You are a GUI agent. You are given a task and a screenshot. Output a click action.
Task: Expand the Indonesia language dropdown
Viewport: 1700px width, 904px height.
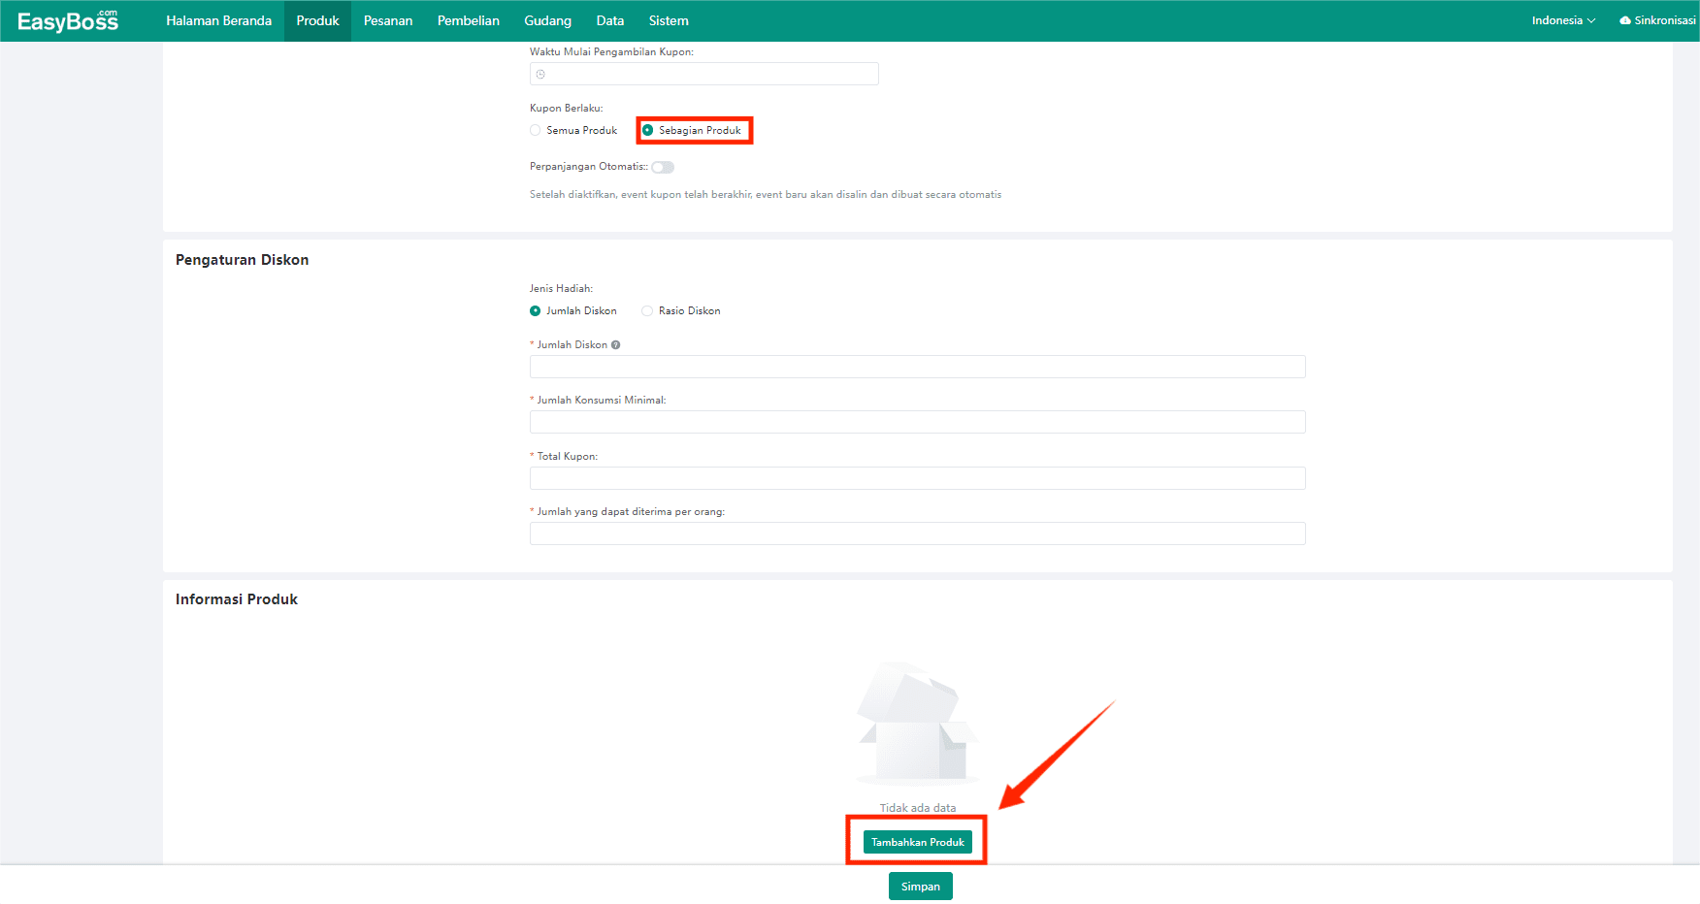[1563, 20]
